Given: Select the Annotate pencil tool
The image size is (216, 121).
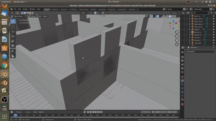Looking at the screenshot, I should tap(13, 51).
